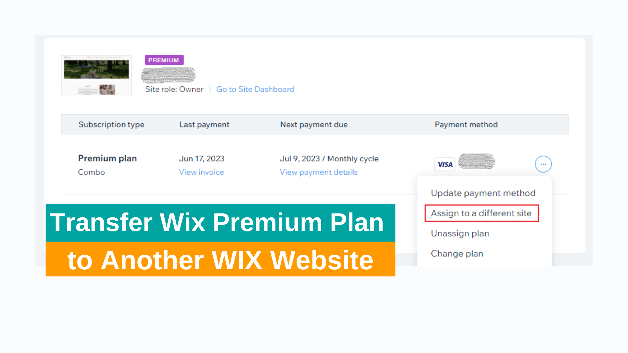
Task: Click the Next payment due header
Action: pyautogui.click(x=314, y=125)
